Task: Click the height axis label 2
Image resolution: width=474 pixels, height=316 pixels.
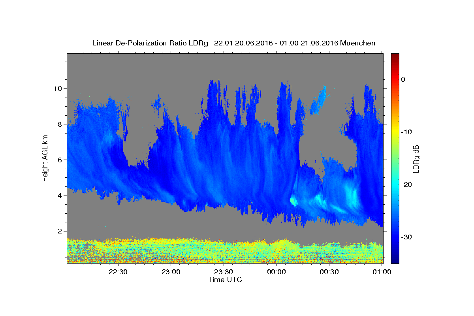Action: (61, 231)
